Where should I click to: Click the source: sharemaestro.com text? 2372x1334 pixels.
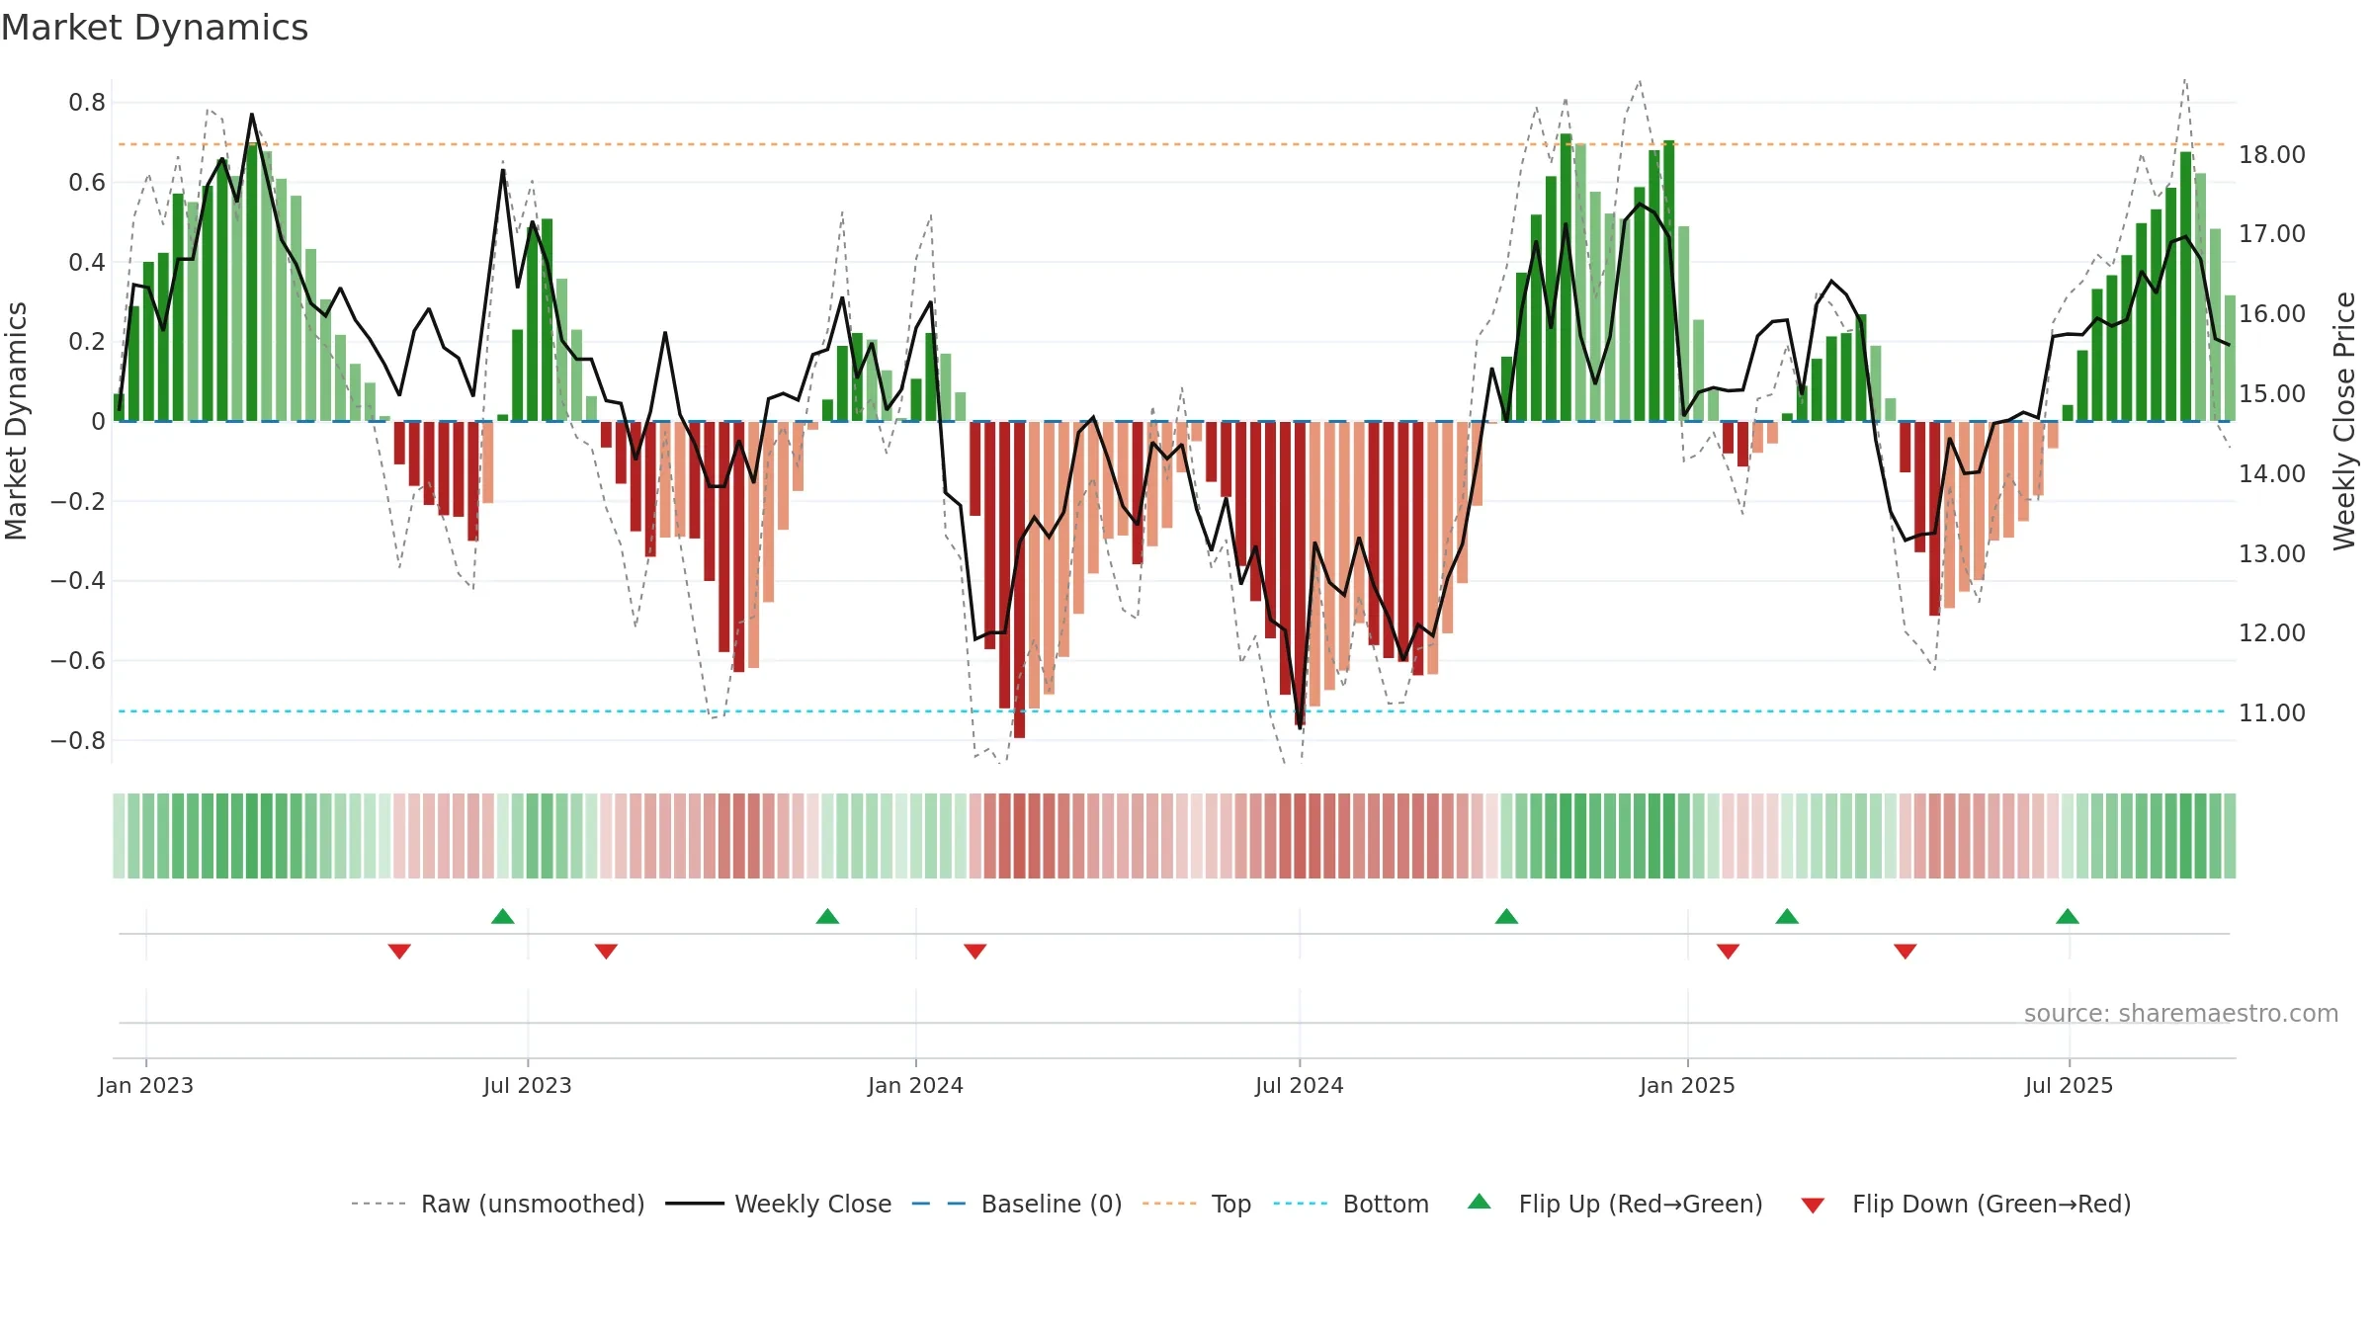point(2181,1013)
